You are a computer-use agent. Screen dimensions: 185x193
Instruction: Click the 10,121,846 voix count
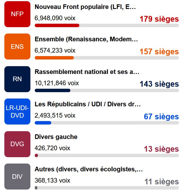(x=57, y=83)
